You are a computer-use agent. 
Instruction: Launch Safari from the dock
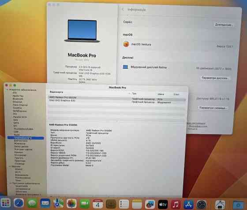tap(19, 203)
